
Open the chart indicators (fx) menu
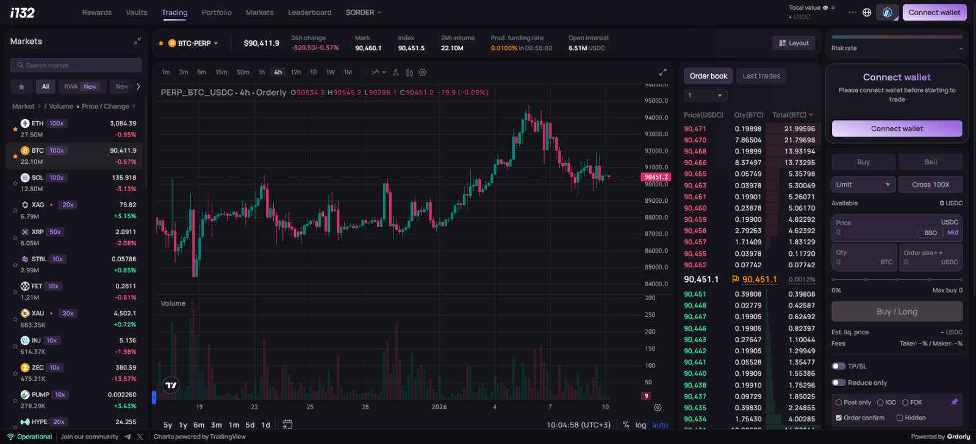pos(396,72)
